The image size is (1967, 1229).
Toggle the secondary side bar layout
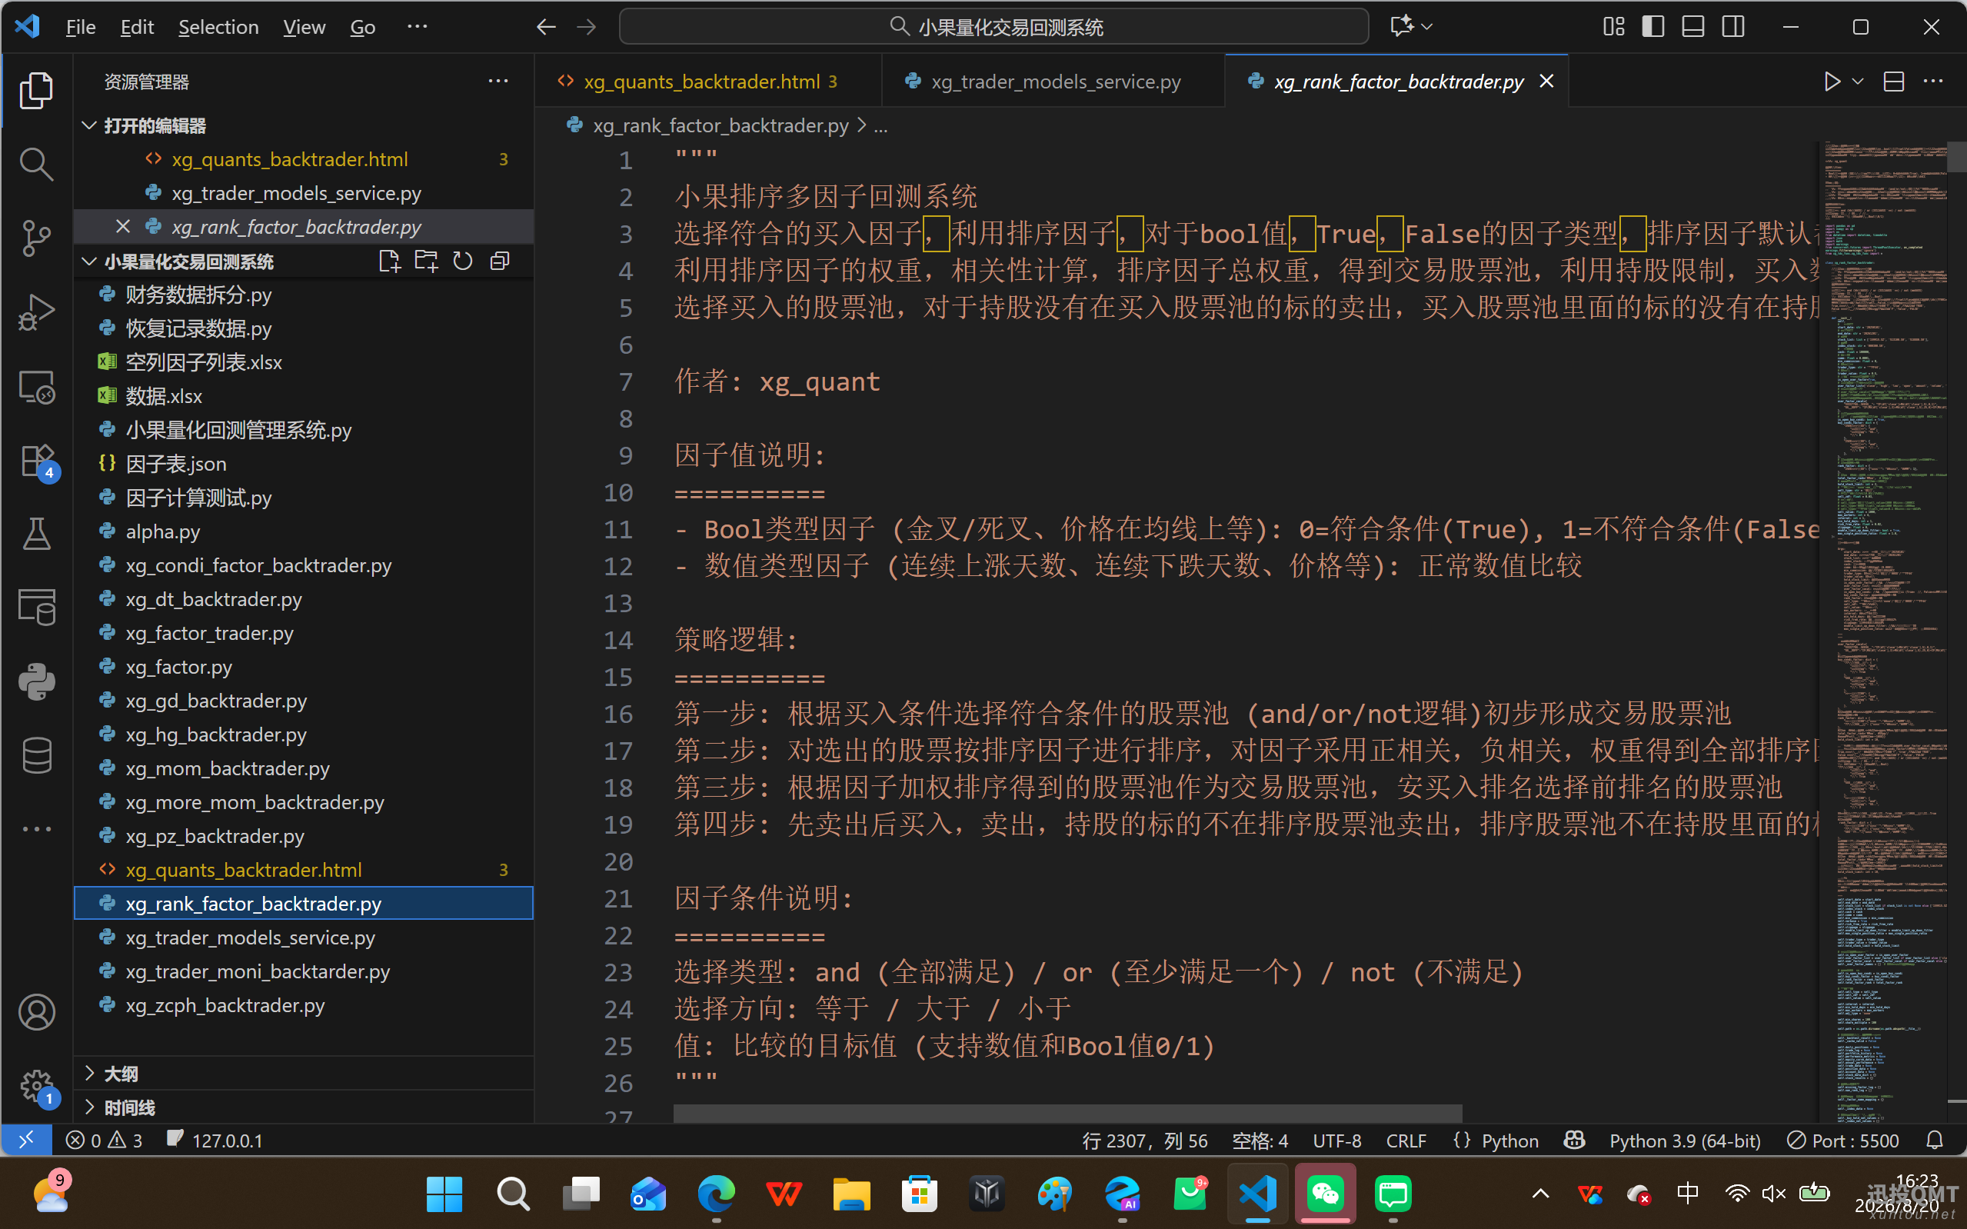click(x=1733, y=27)
